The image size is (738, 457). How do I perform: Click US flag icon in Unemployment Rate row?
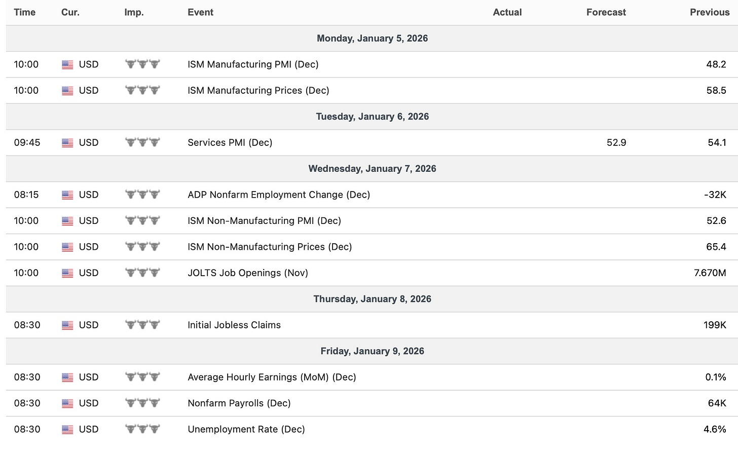pos(67,430)
